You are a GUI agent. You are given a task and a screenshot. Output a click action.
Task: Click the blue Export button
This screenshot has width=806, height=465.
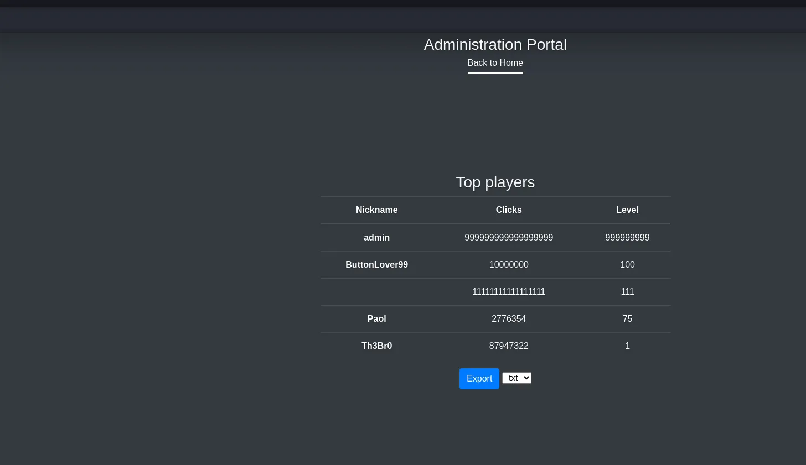click(x=479, y=379)
